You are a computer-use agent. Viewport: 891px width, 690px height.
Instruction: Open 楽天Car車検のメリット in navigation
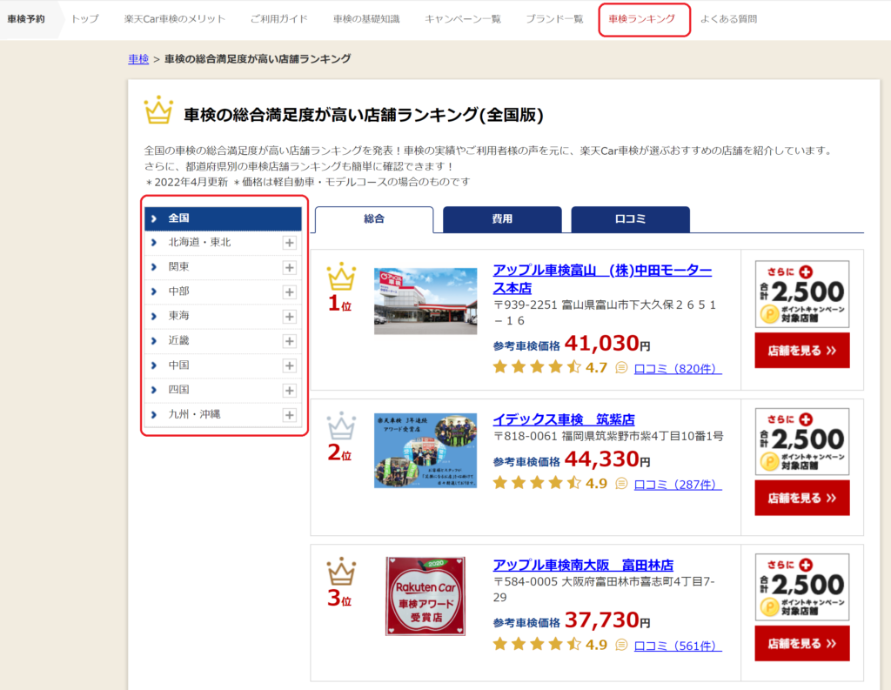click(x=174, y=19)
